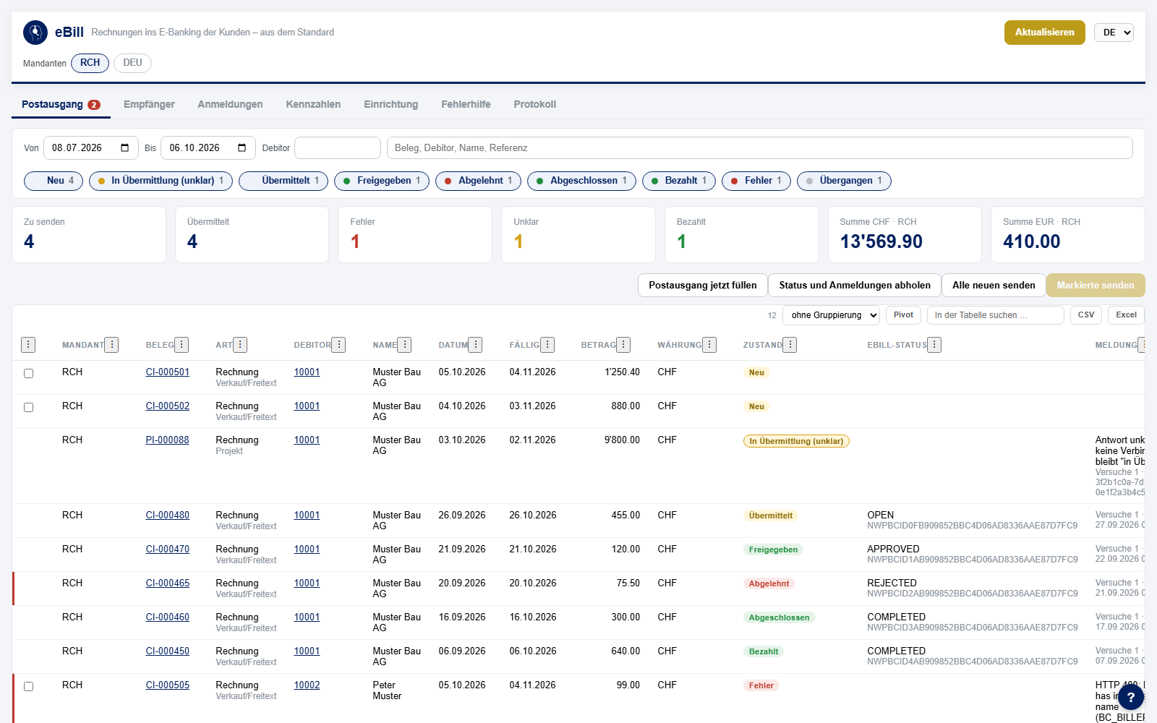Open the Bis date calendar picker icon
The image size is (1157, 723).
tap(242, 147)
